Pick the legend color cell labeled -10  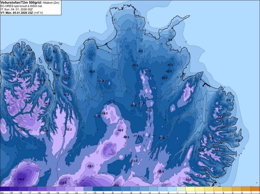(x=97, y=189)
